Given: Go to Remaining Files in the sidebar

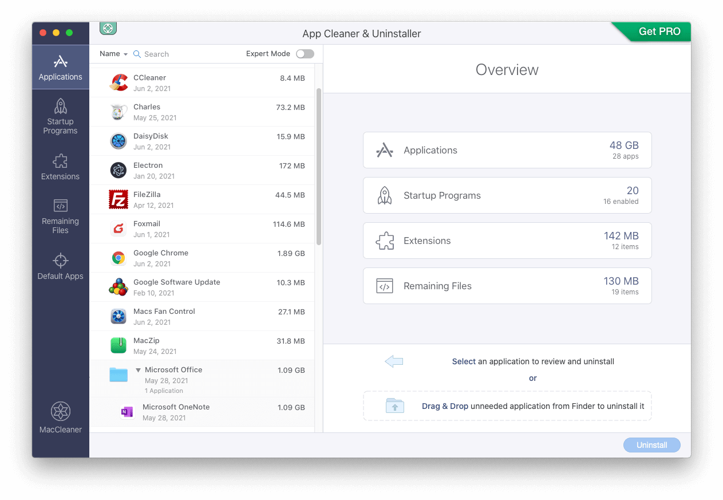Looking at the screenshot, I should pos(60,216).
